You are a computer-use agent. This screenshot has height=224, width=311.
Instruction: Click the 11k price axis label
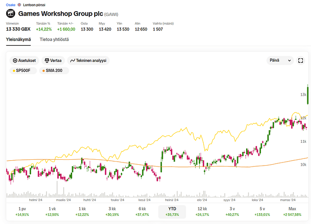[303, 141]
